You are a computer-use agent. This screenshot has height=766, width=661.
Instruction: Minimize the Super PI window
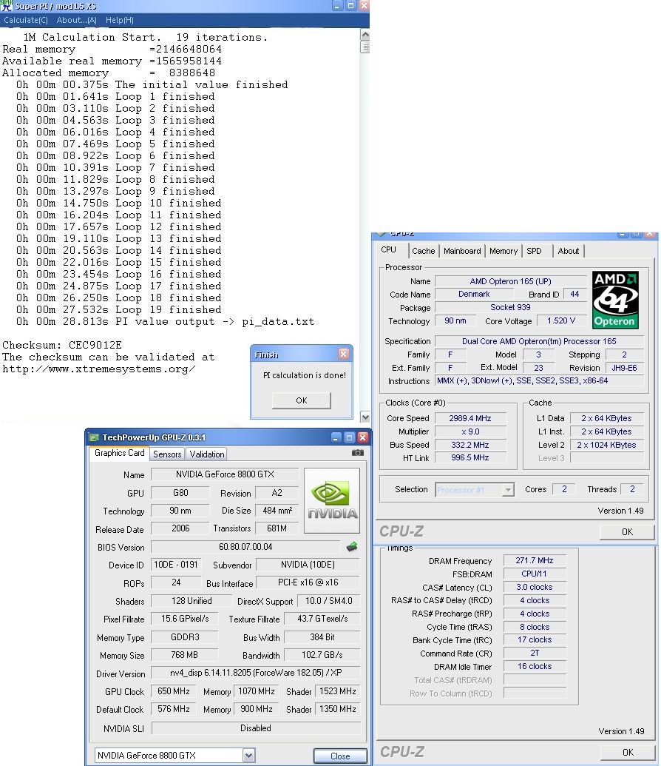pyautogui.click(x=337, y=6)
